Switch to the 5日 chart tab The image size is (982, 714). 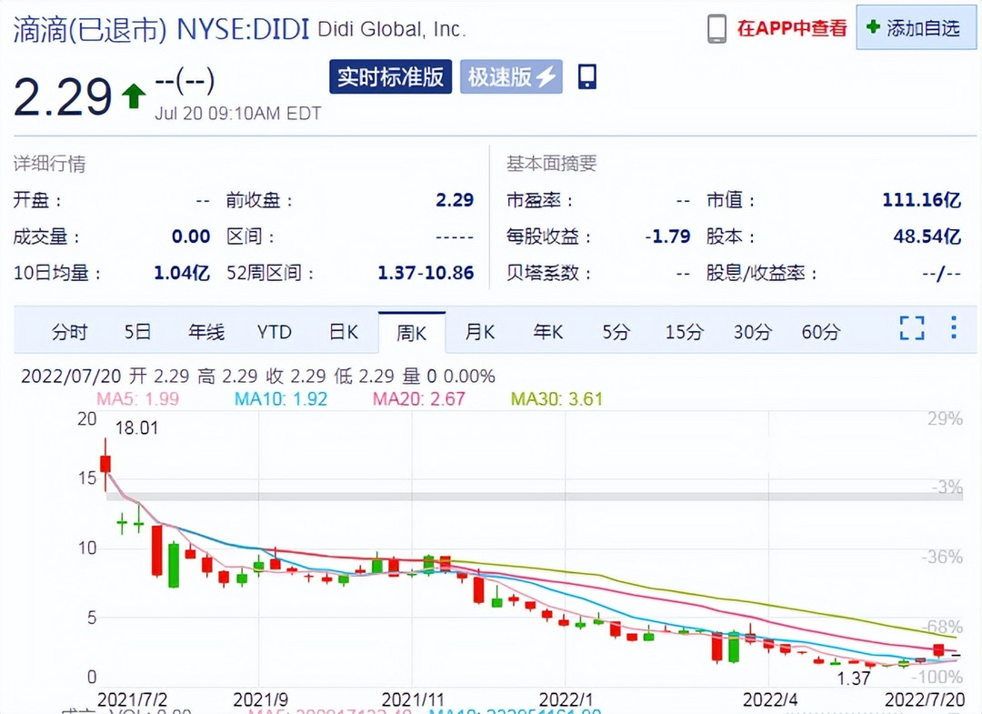pos(137,331)
